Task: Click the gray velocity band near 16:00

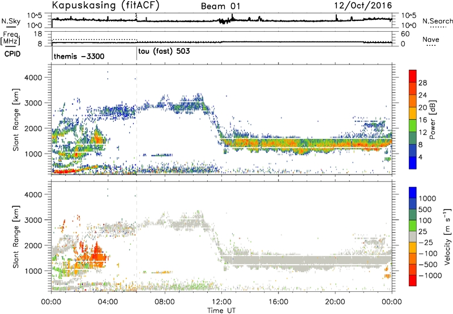Action: point(279,261)
